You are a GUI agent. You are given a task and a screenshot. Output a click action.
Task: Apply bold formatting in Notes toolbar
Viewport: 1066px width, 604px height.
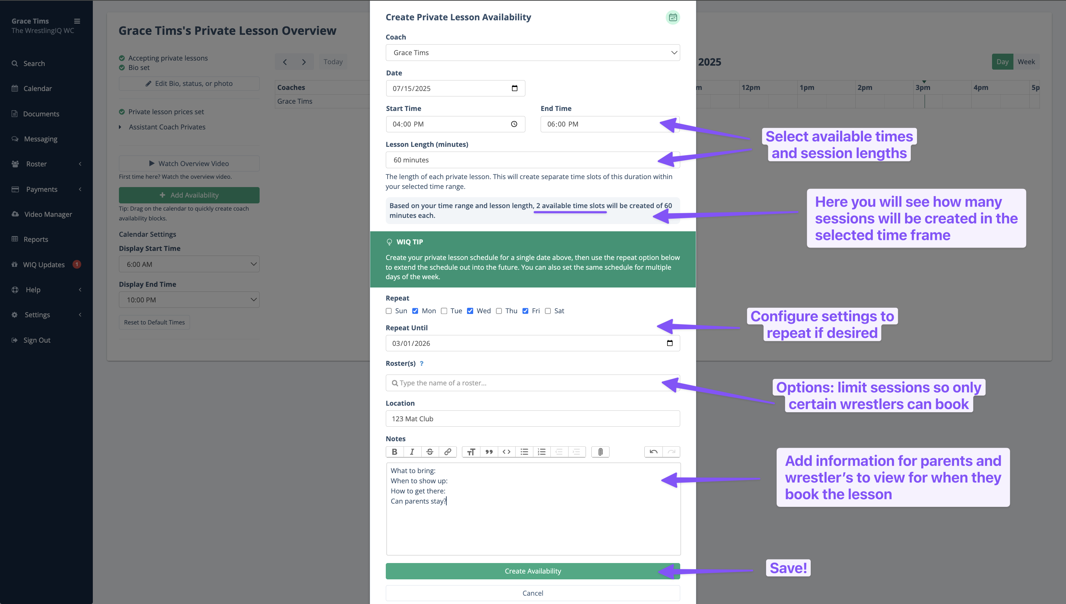[394, 452]
